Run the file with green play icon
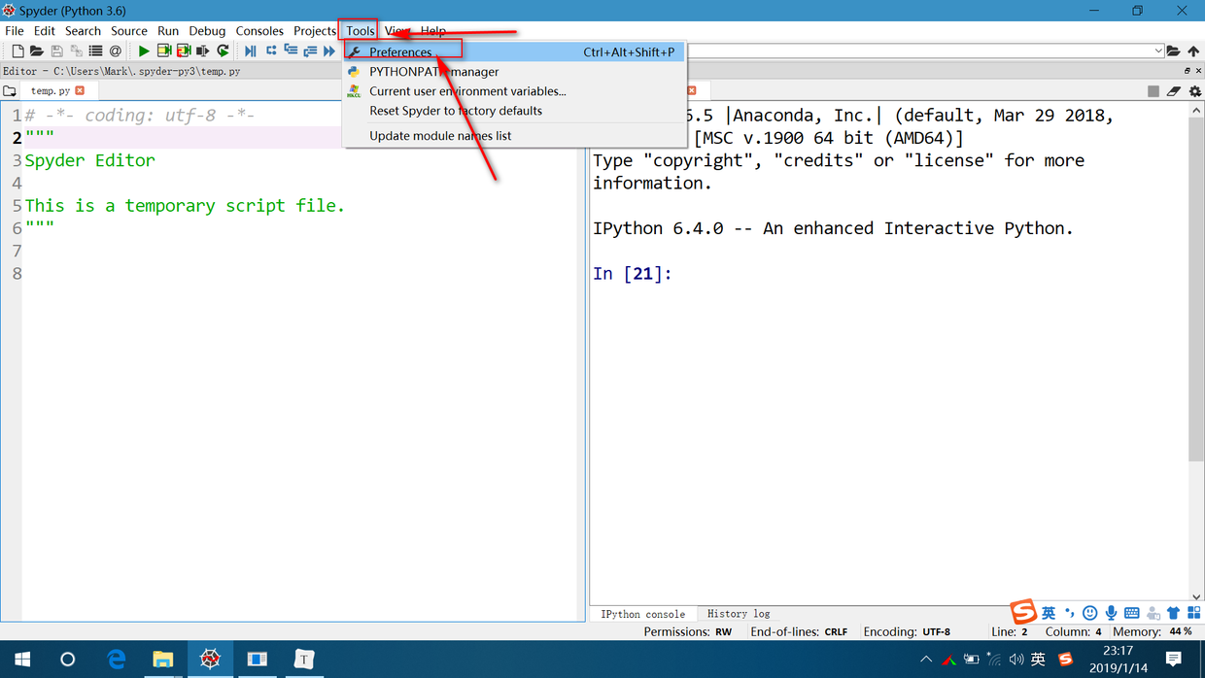The height and width of the screenshot is (678, 1205). 144,51
